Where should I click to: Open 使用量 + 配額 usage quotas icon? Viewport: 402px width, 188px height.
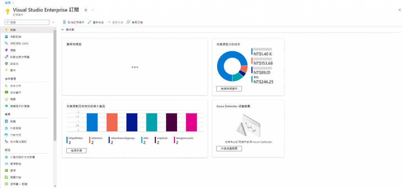click(6, 184)
